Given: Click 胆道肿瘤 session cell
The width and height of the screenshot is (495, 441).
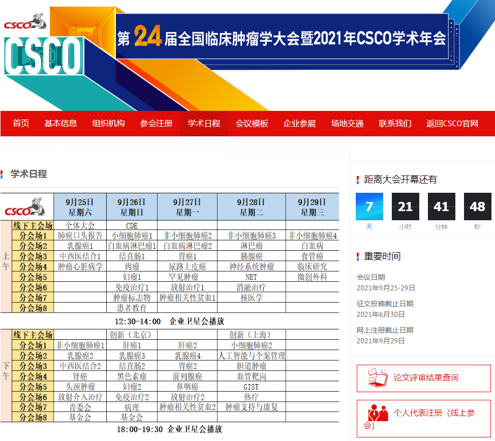Looking at the screenshot, I should click(251, 366).
